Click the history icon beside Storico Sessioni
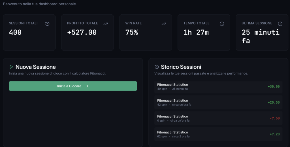290x147 pixels. (x=157, y=67)
